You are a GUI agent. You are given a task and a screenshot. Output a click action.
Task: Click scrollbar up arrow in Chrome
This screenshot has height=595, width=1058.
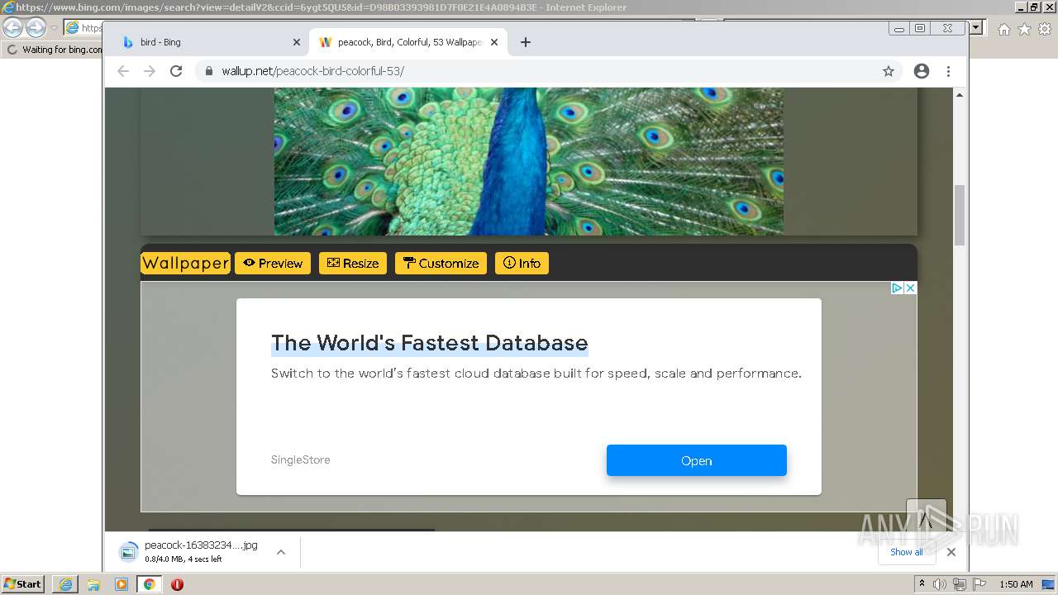(x=960, y=95)
